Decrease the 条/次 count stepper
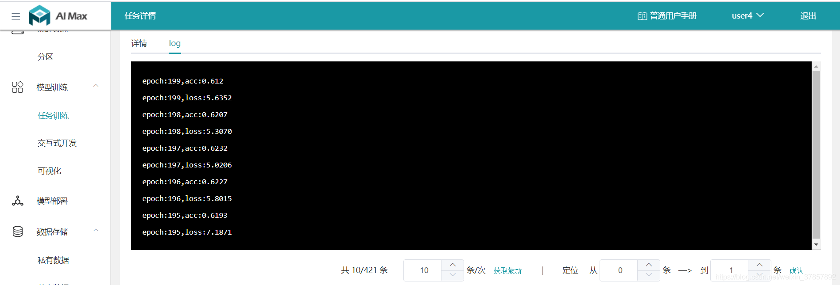Viewport: 840px width, 285px height. click(453, 275)
